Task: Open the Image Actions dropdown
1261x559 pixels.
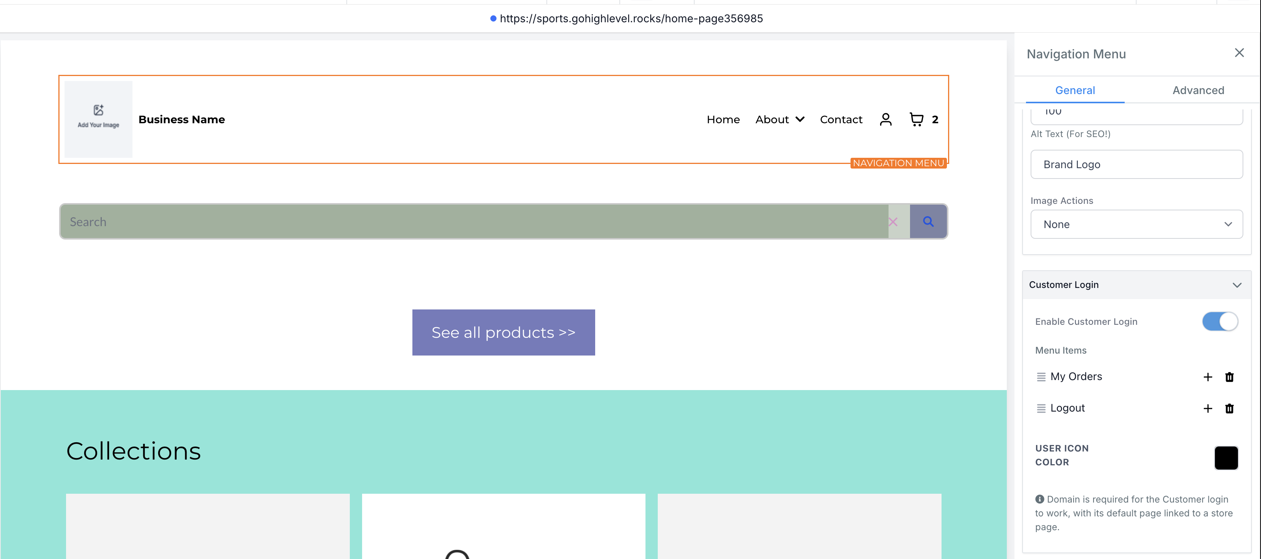Action: click(1136, 224)
